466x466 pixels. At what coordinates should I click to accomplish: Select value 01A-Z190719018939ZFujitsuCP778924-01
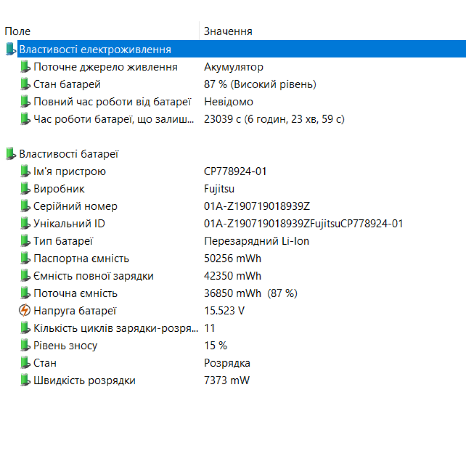tap(303, 224)
